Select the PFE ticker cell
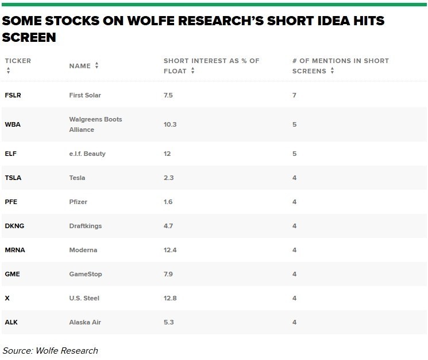Viewport: 428px width, 360px height. pyautogui.click(x=11, y=202)
